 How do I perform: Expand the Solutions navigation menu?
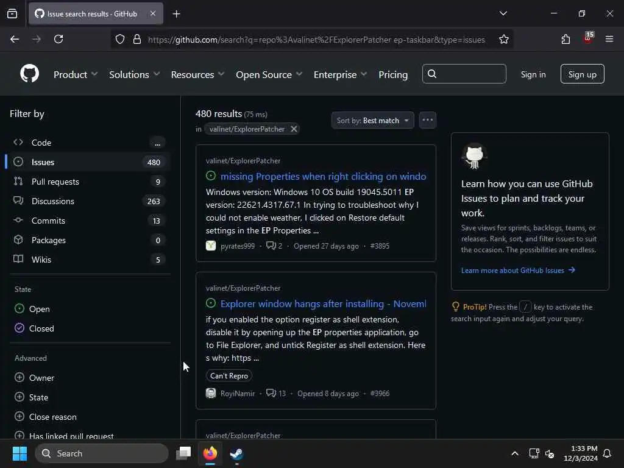(135, 74)
